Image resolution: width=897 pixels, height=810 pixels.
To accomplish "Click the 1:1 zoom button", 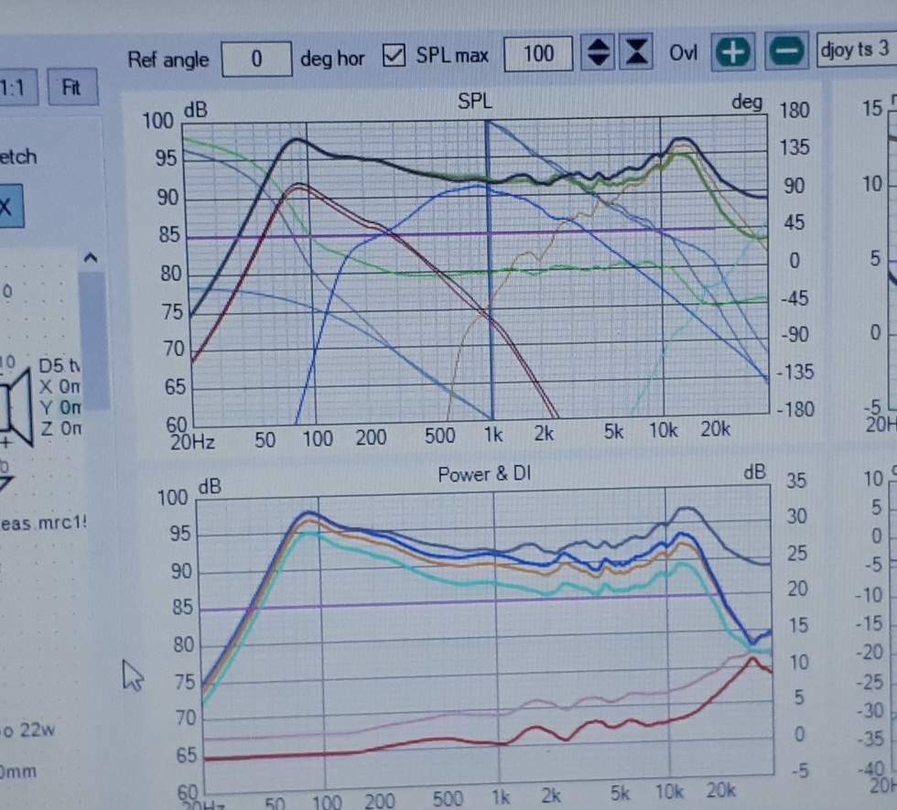I will [x=16, y=88].
